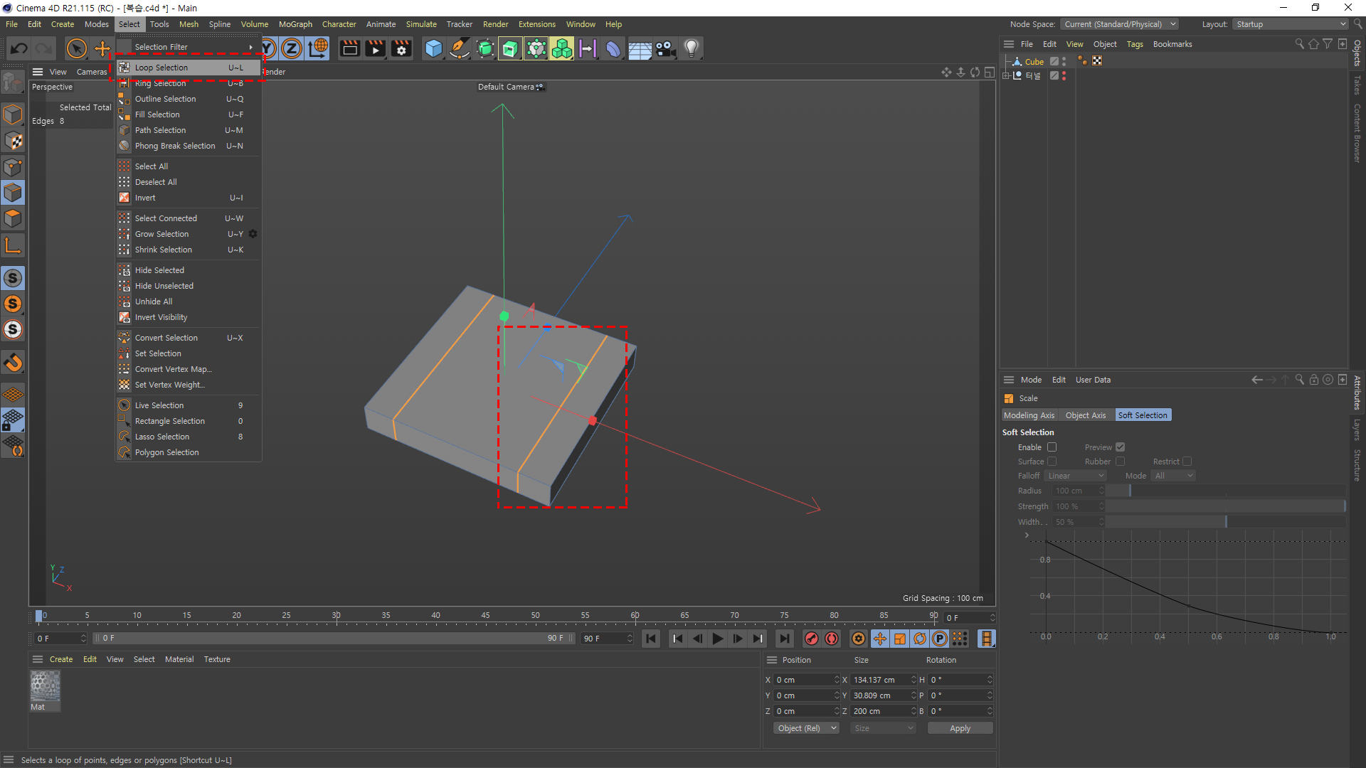This screenshot has width=1366, height=768.
Task: Open Edit Render Settings icon
Action: [x=401, y=48]
